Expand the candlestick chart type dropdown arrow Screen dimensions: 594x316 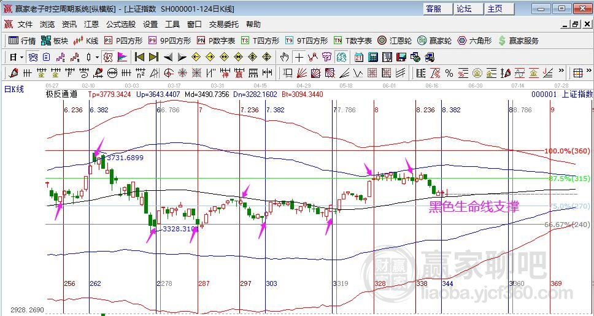coord(98,58)
